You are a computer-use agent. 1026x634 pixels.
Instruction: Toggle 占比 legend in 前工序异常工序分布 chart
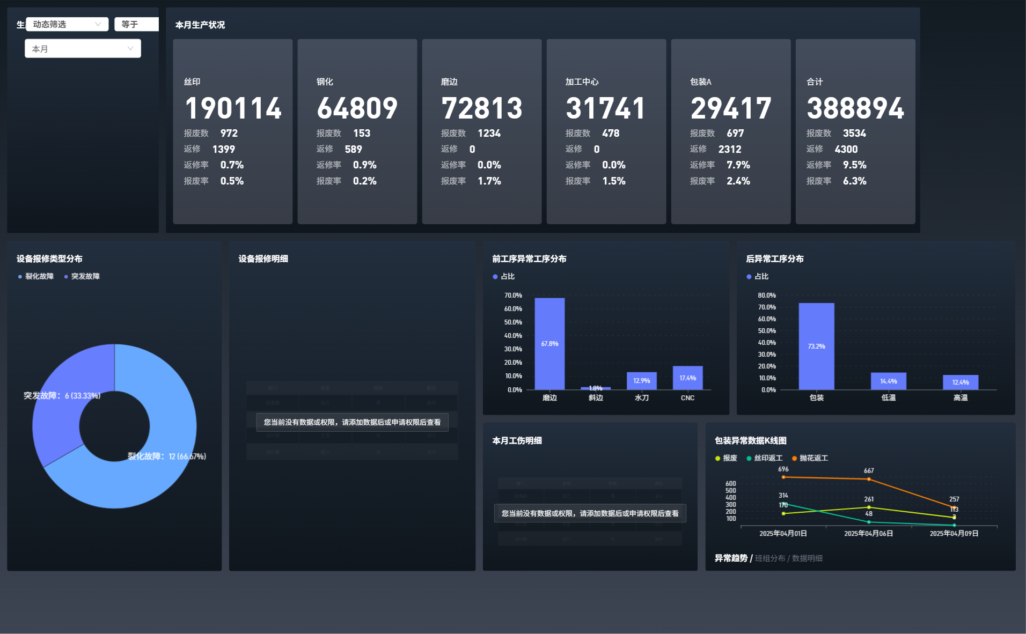point(504,276)
